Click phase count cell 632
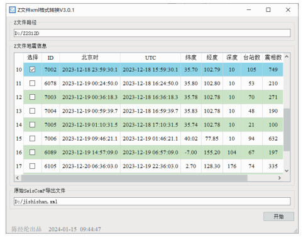This screenshot has width=303, height=238. pos(273,139)
